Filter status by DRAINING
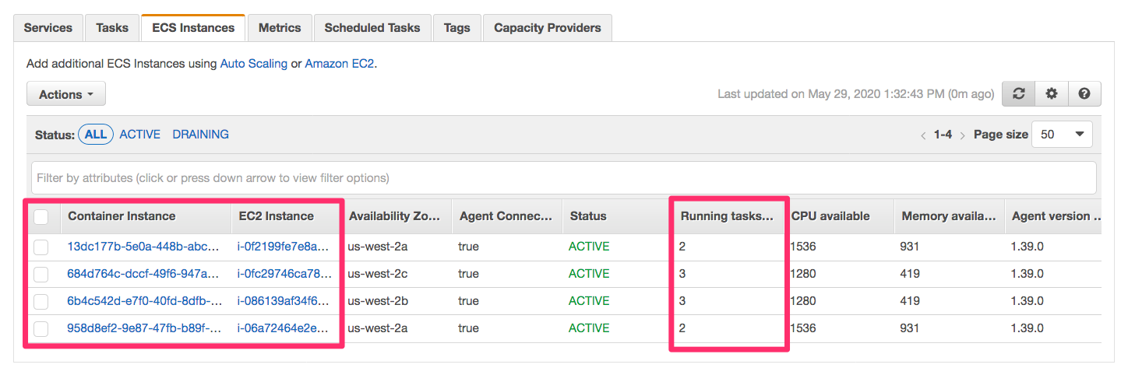The image size is (1128, 389). [200, 135]
